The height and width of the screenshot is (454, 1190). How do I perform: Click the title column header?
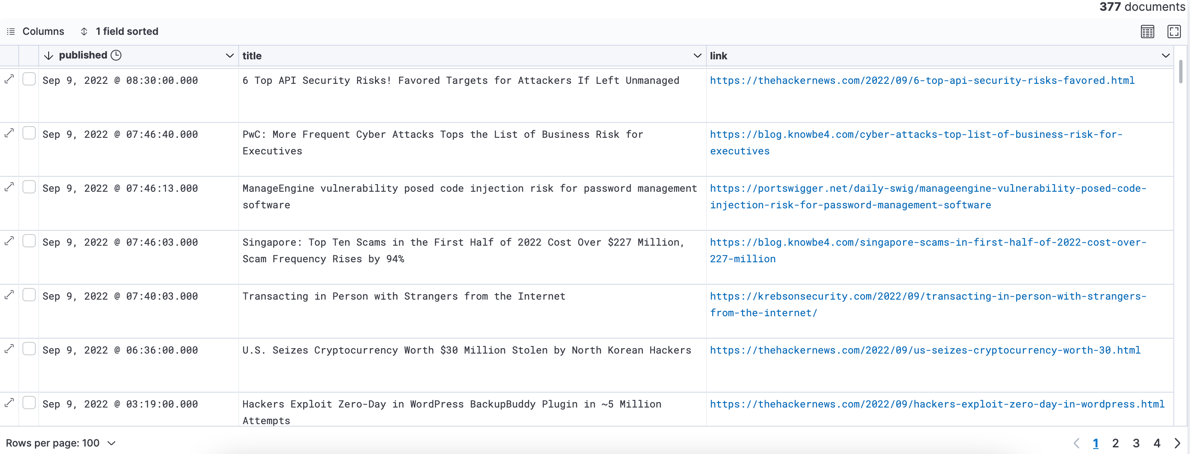tap(472, 56)
